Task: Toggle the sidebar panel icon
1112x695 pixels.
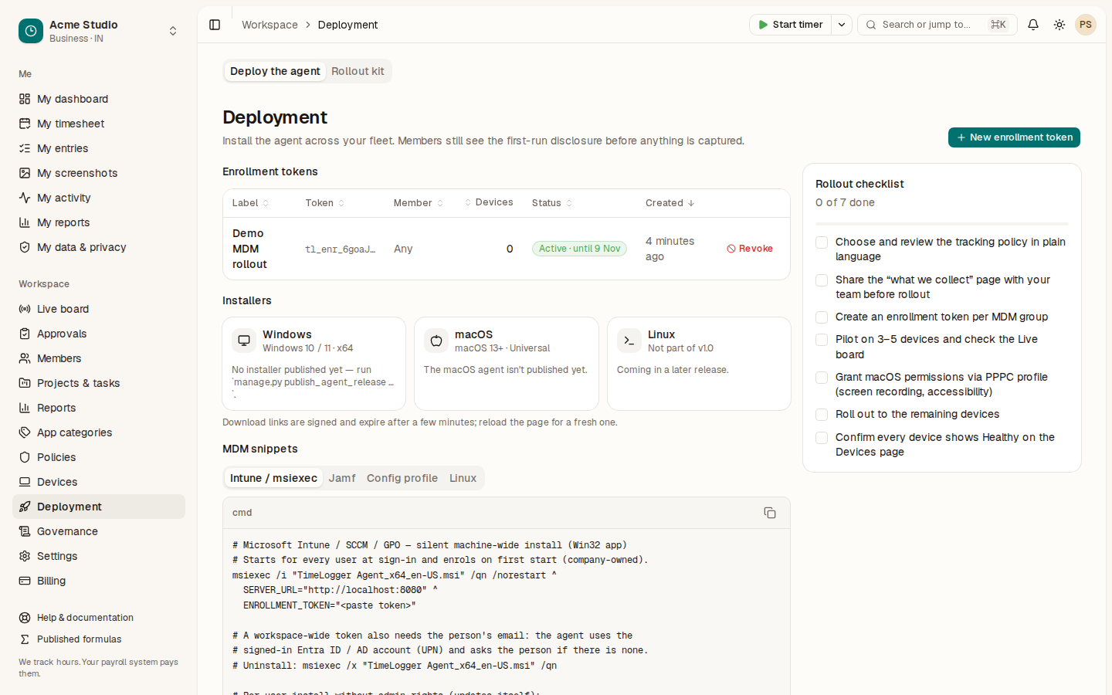Action: pos(215,25)
